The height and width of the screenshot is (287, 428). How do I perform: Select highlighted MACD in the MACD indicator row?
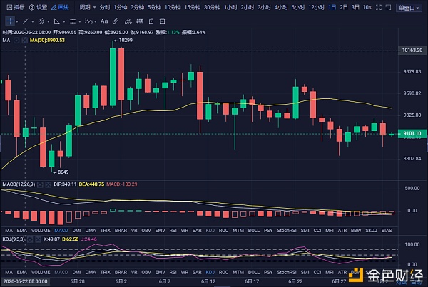61,231
